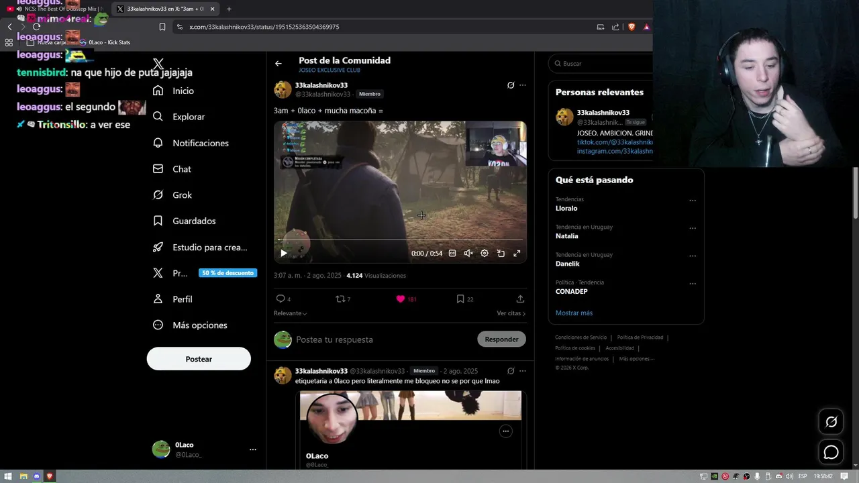Open the instagram.com/33kalashn link

(615, 152)
